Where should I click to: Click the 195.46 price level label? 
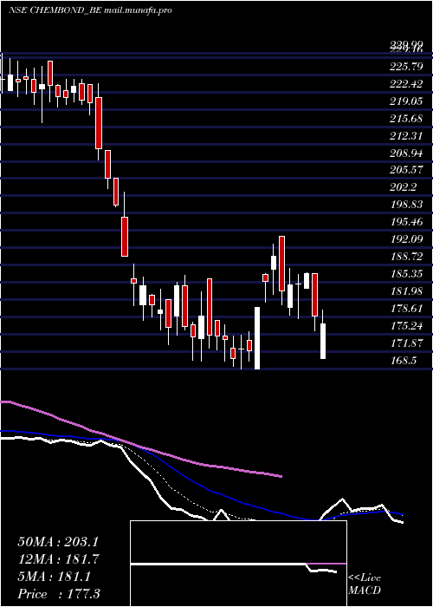[x=406, y=222]
